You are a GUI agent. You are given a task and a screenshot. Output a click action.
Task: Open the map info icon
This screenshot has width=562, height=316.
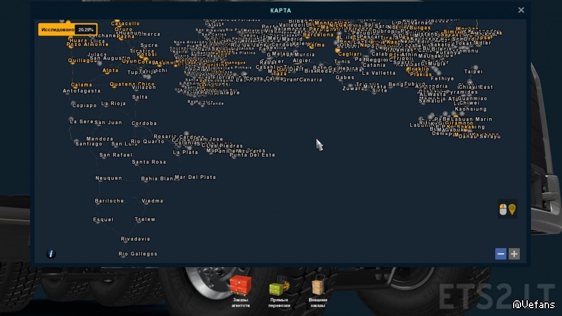click(51, 254)
